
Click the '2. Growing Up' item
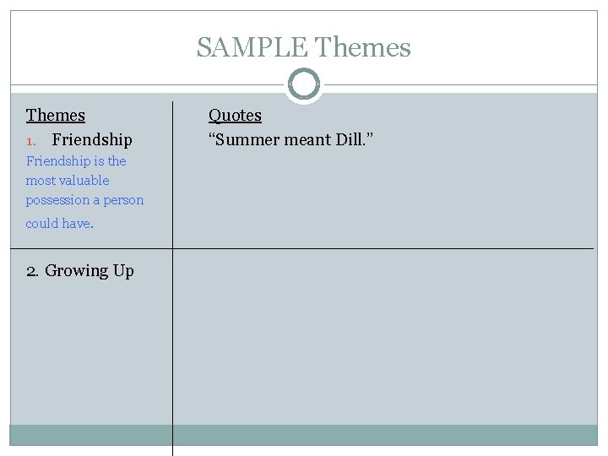[x=80, y=271]
